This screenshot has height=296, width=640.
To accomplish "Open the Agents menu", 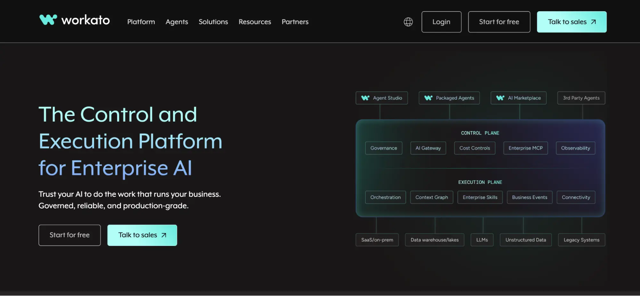I will [x=177, y=22].
